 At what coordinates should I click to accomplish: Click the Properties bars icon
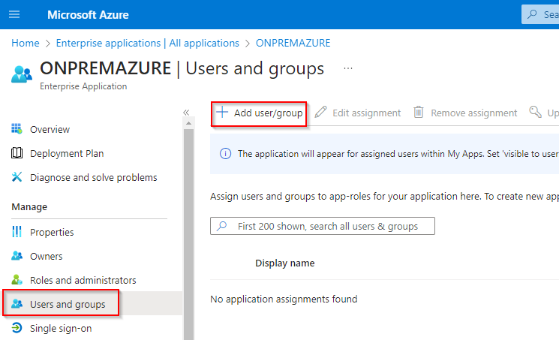pos(17,231)
